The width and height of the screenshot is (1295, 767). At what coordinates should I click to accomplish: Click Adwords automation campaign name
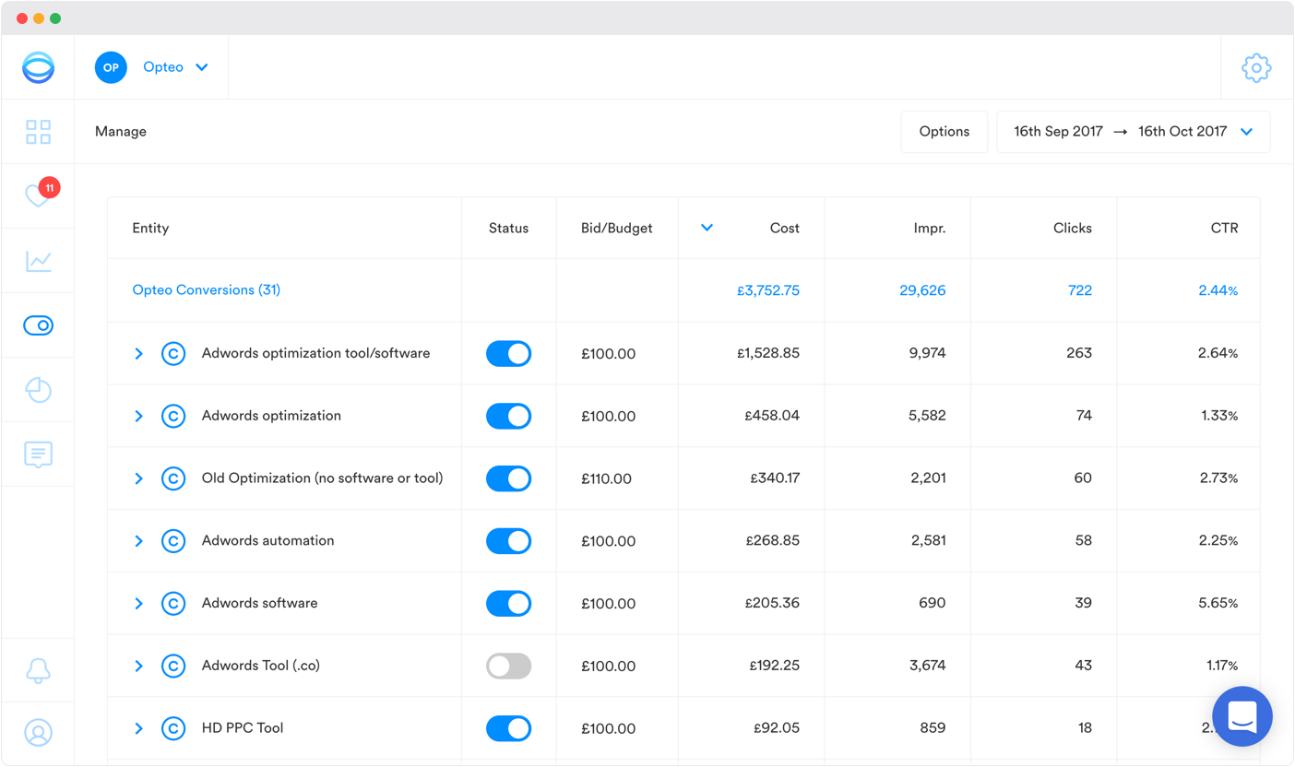coord(268,541)
